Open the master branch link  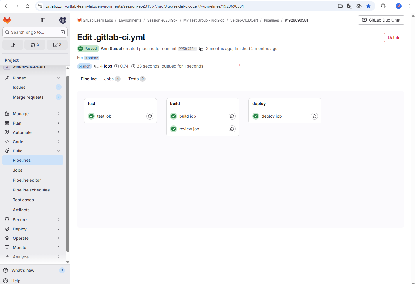92,58
